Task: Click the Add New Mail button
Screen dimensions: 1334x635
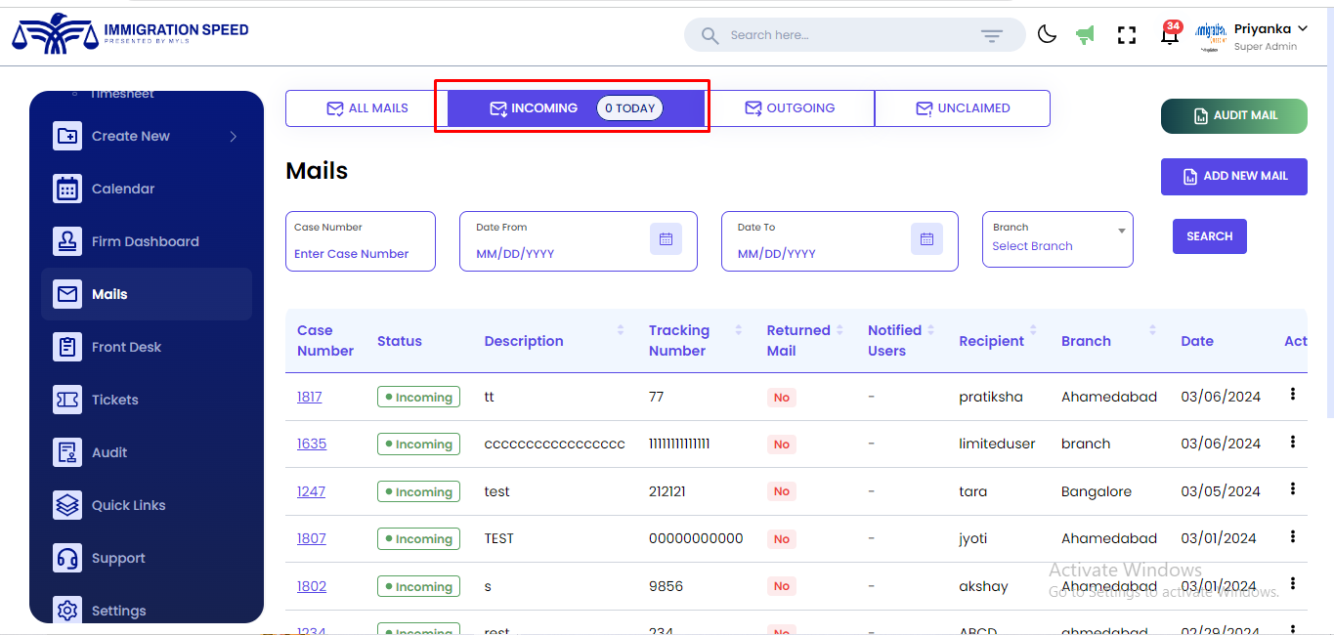Action: click(1233, 177)
